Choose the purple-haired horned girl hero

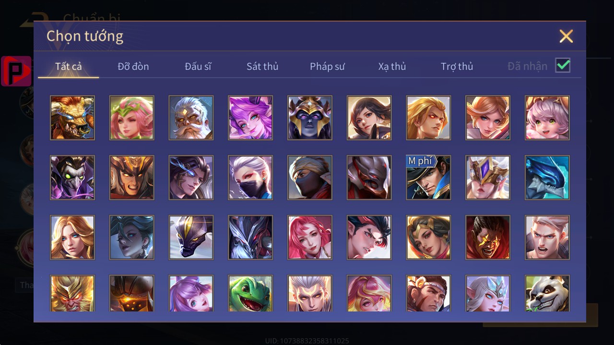click(x=250, y=118)
